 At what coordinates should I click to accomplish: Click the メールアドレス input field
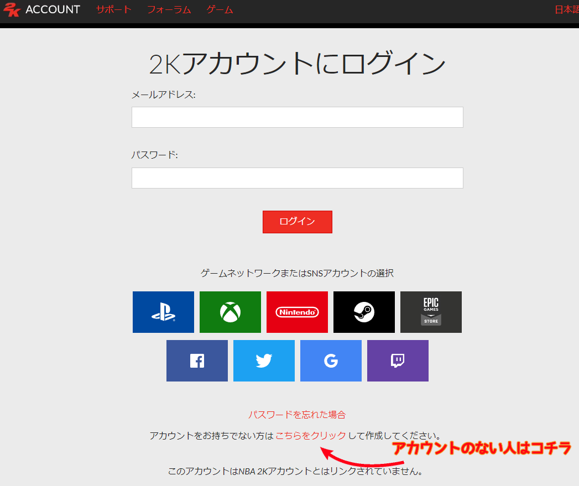[297, 117]
